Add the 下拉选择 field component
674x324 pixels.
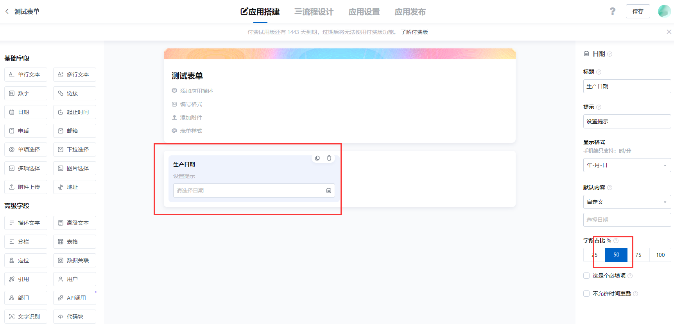pyautogui.click(x=75, y=150)
